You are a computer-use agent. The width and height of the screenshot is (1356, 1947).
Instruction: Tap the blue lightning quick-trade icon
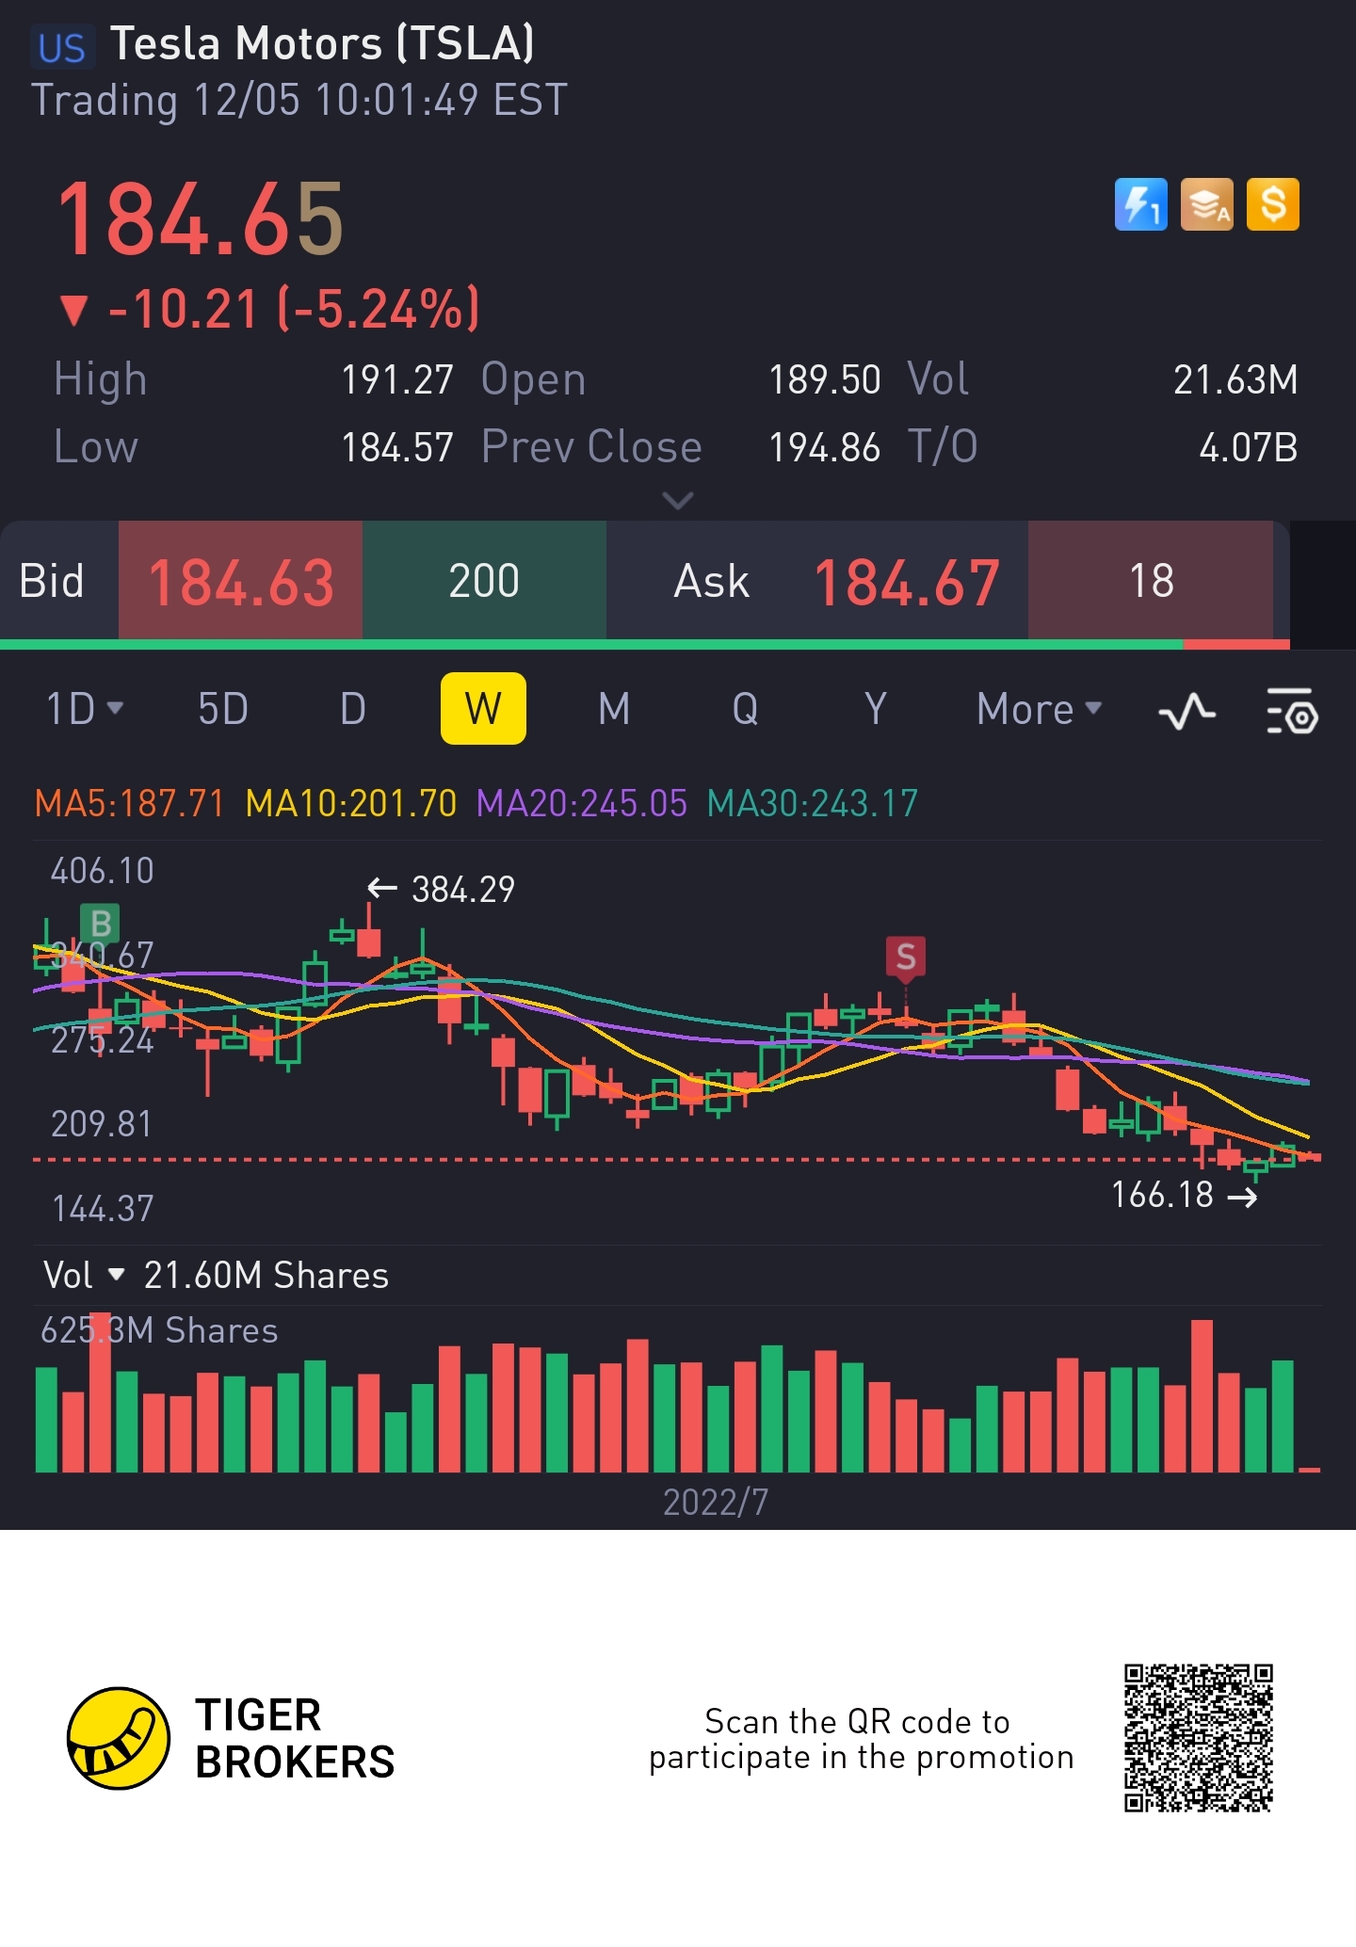(x=1140, y=204)
